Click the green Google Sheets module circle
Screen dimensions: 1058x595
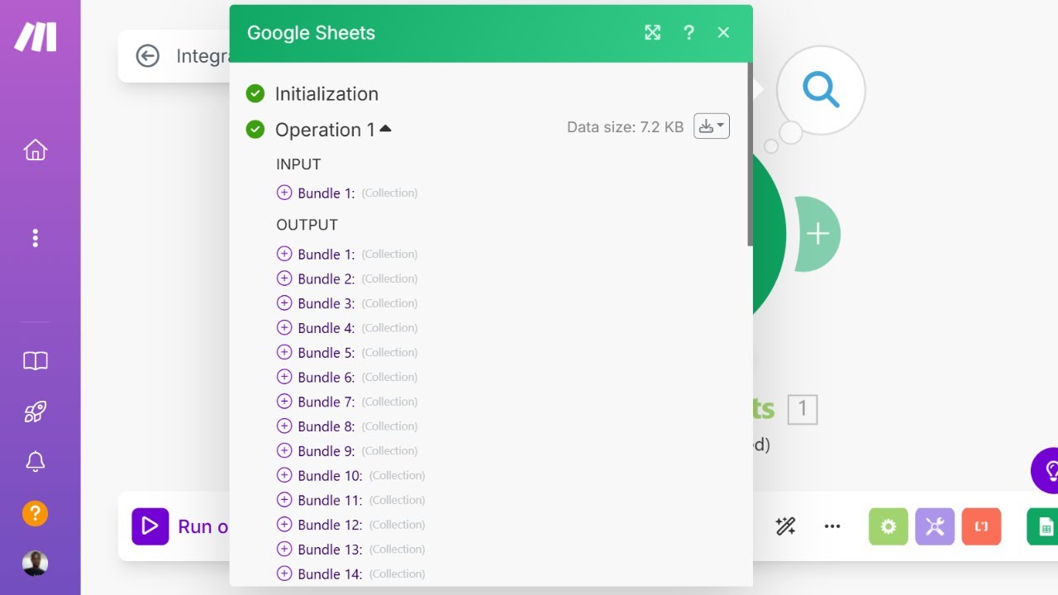click(769, 234)
